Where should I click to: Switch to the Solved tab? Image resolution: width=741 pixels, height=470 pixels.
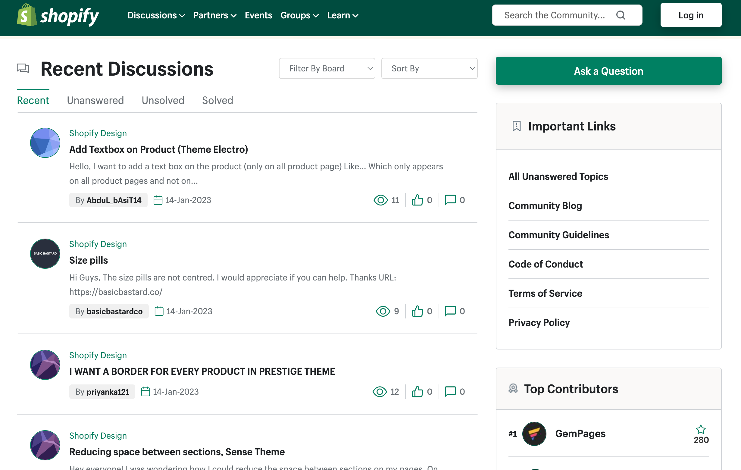pos(217,100)
